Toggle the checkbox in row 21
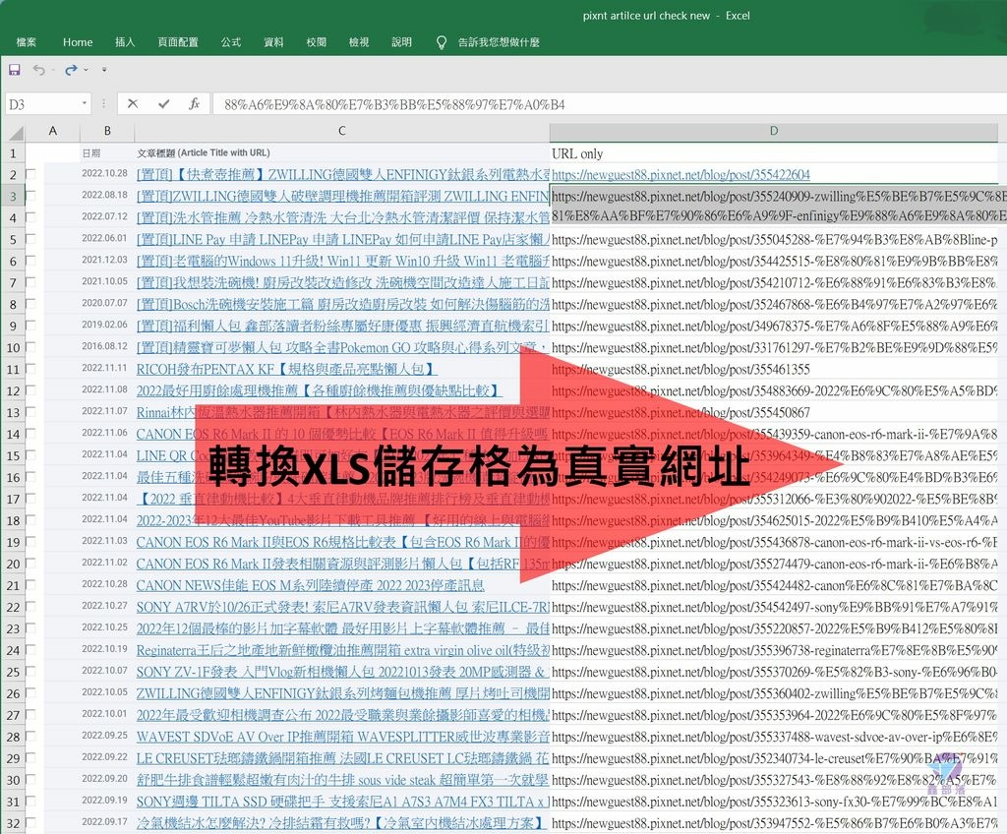This screenshot has height=834, width=1007. click(30, 585)
